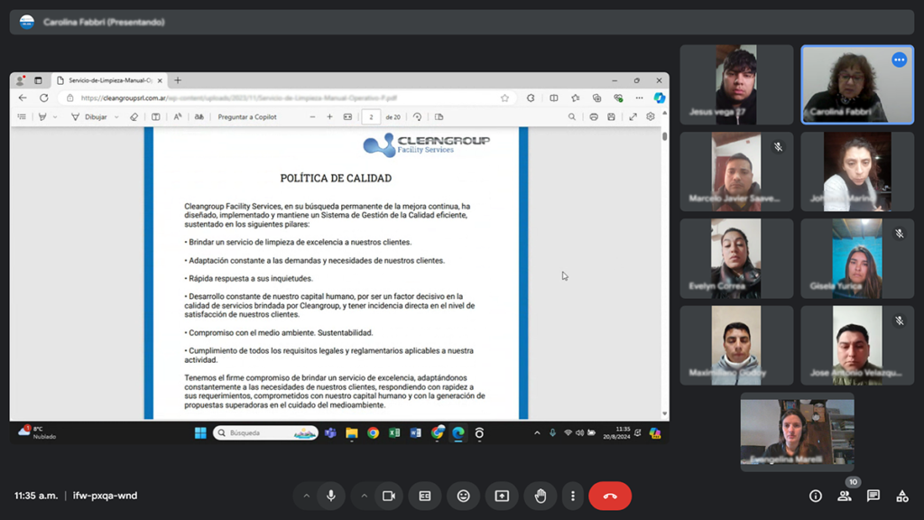Open the in-call chat panel

[873, 496]
